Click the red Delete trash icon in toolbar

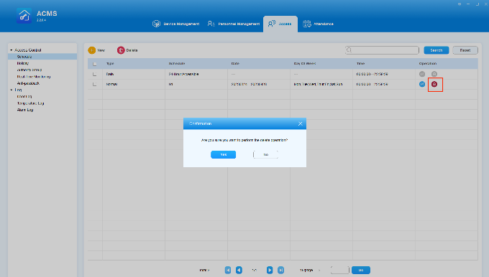(x=121, y=50)
